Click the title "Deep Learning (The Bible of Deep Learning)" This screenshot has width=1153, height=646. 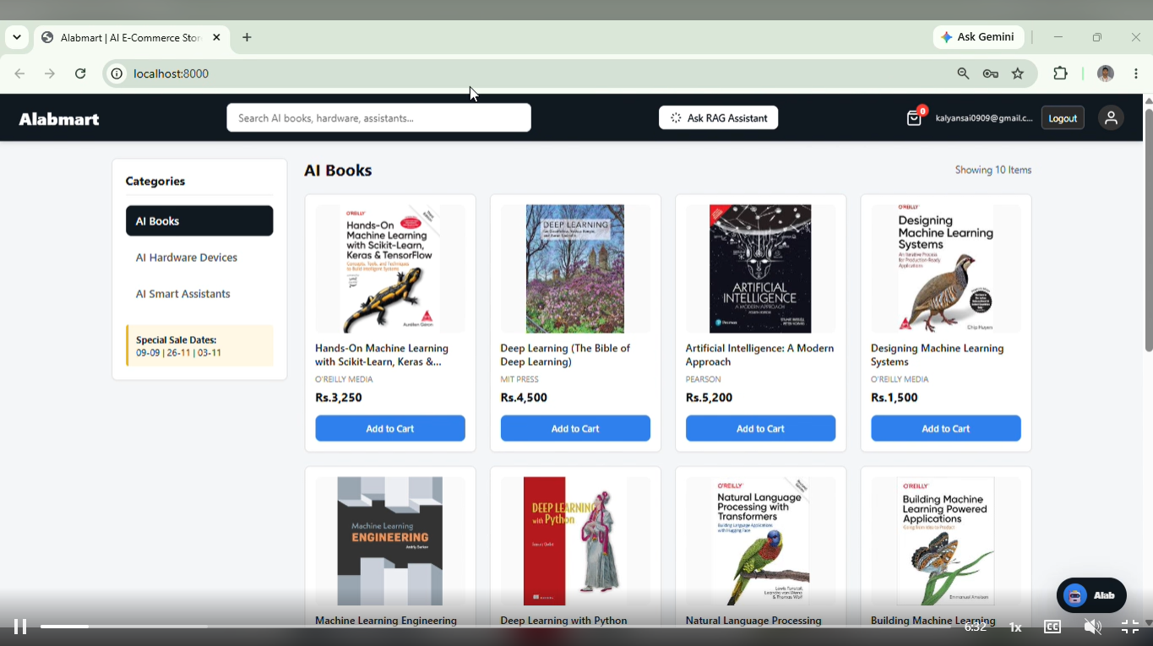(x=565, y=355)
